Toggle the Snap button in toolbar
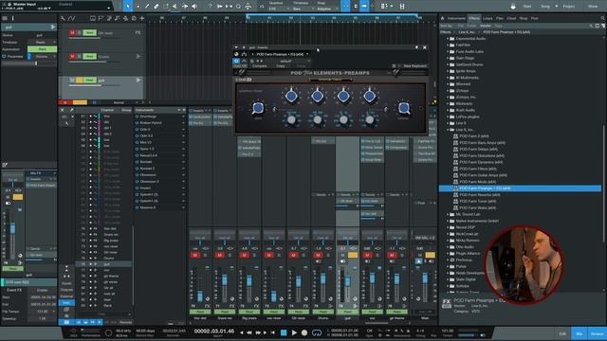The width and height of the screenshot is (607, 341). (x=345, y=7)
